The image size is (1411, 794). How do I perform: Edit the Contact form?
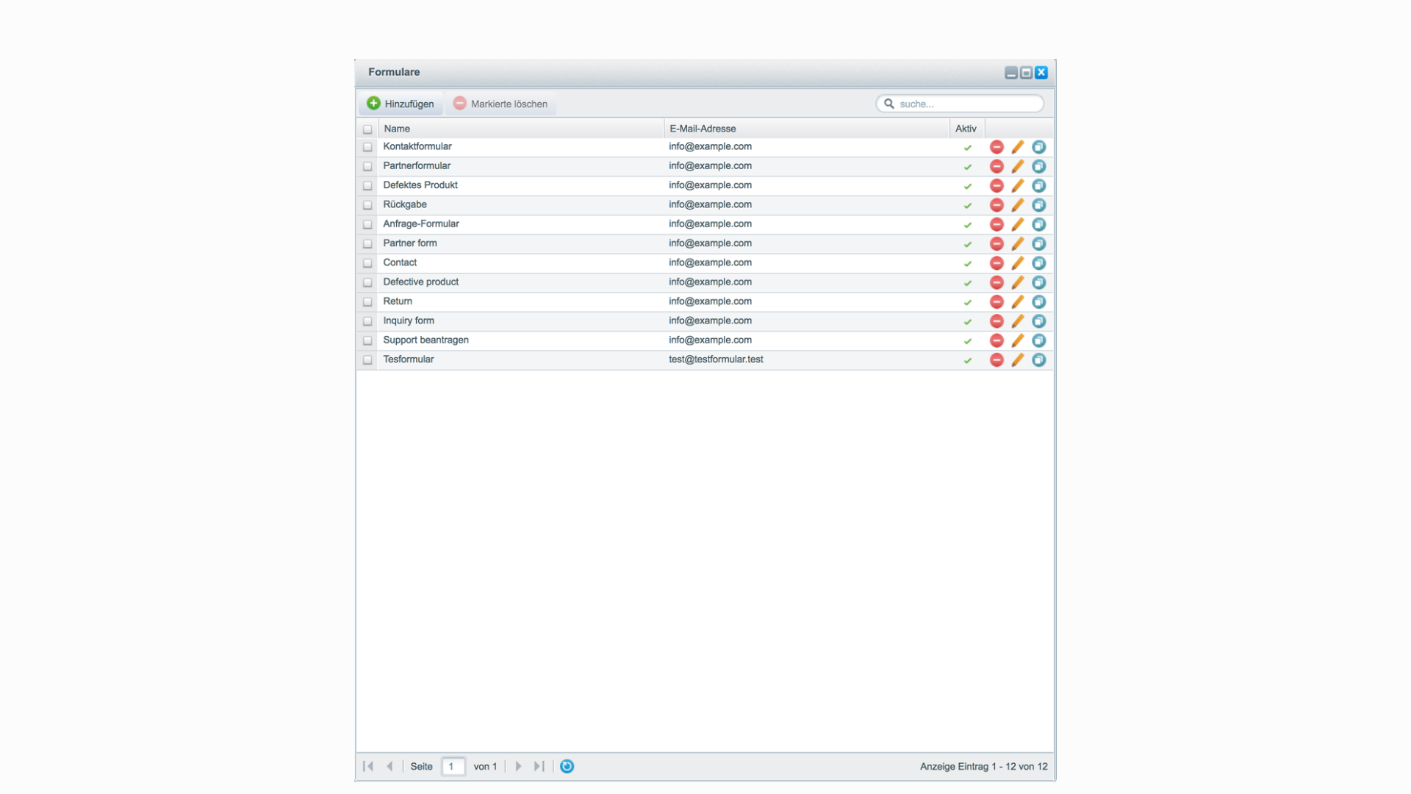coord(1018,263)
